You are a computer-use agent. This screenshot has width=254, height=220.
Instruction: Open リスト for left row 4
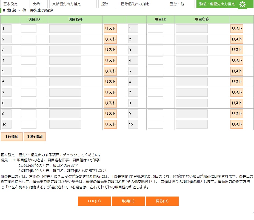110,61
